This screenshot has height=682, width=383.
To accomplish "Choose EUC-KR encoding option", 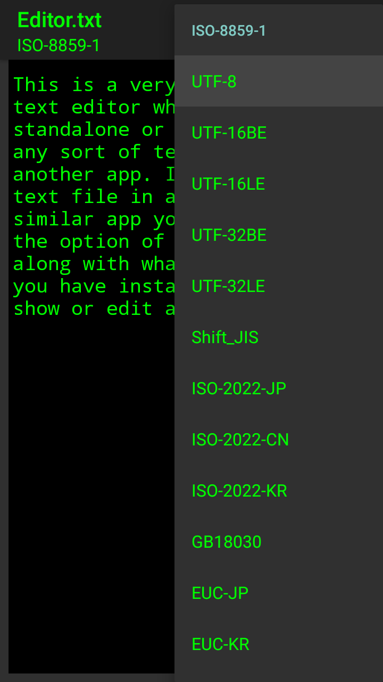I will pos(279,644).
